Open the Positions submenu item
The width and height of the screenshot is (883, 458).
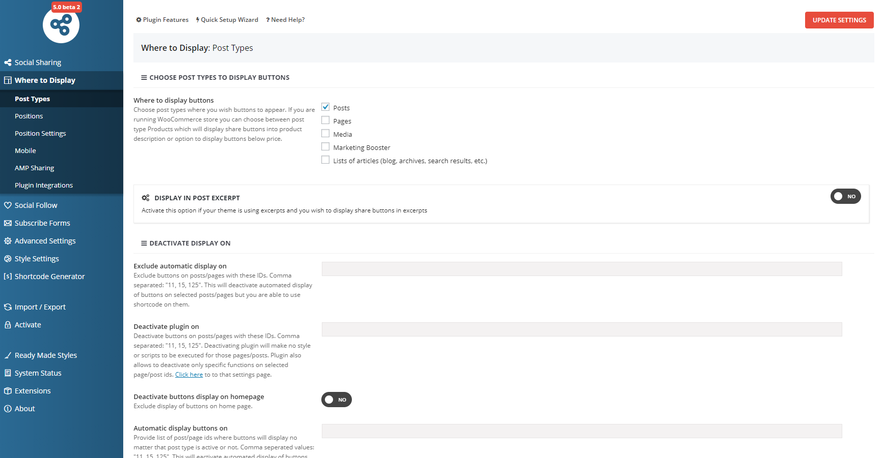(x=29, y=116)
